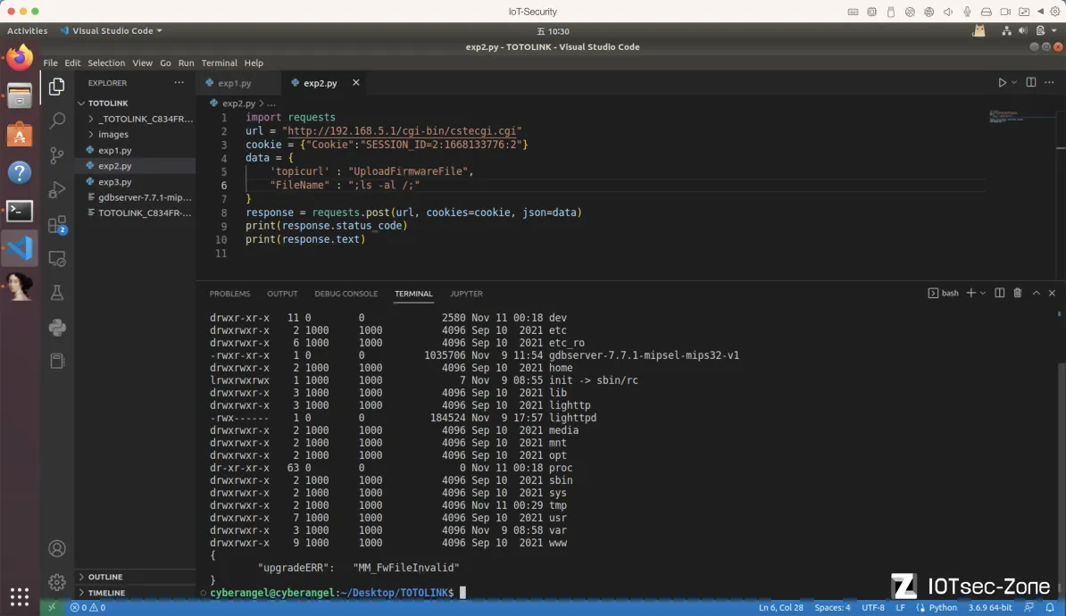1066x616 pixels.
Task: Open Explorer Views and More Actions ellipsis
Action: (179, 82)
